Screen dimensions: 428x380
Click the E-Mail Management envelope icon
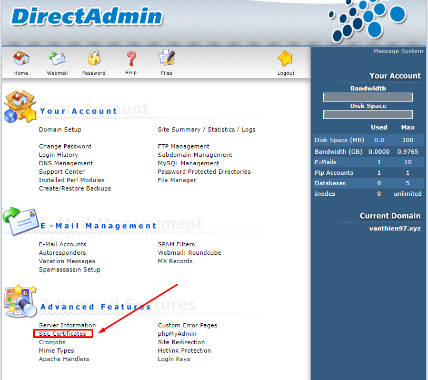(19, 220)
